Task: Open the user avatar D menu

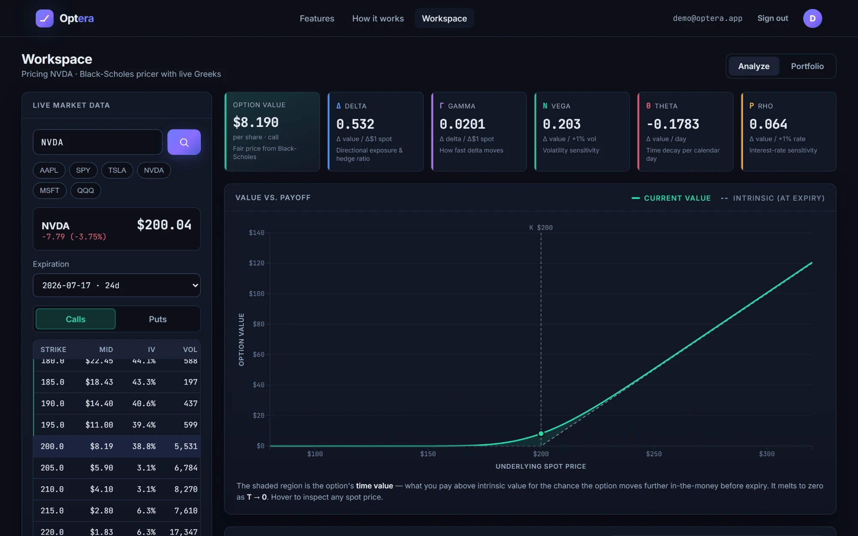Action: pyautogui.click(x=813, y=18)
